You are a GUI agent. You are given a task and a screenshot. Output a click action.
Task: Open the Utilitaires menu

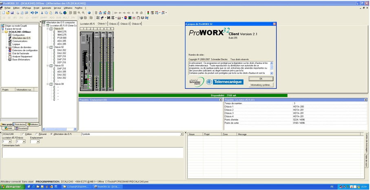68,8
